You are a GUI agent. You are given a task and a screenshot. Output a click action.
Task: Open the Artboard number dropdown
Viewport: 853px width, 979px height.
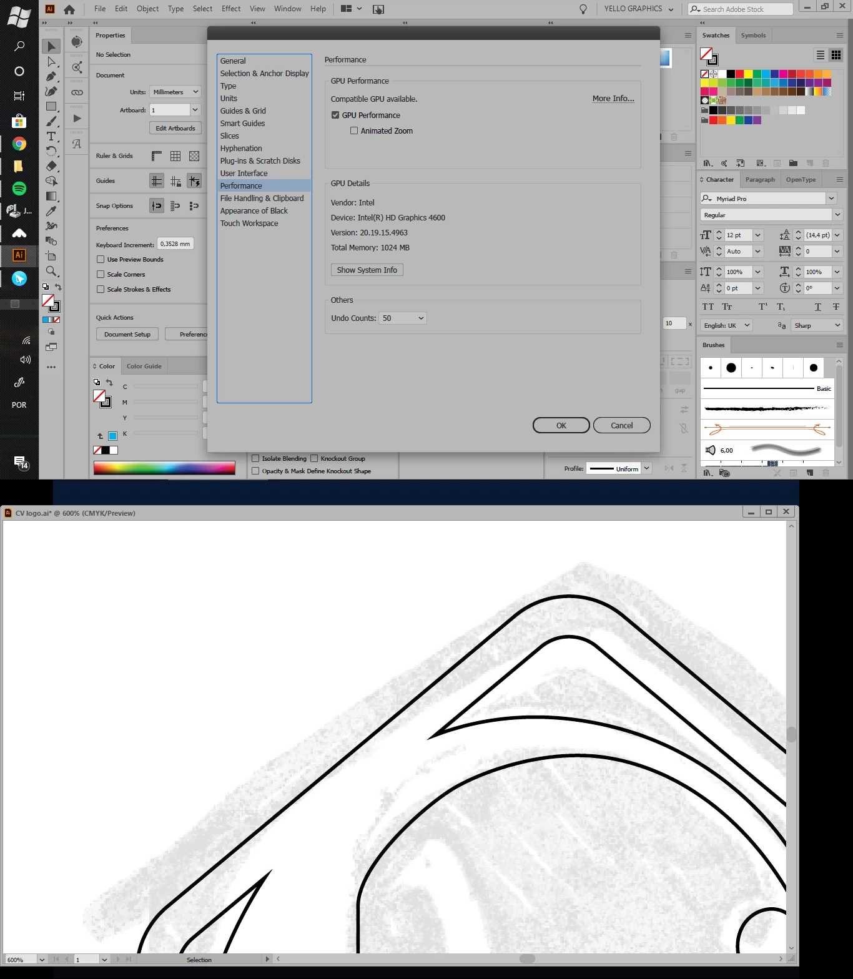195,110
